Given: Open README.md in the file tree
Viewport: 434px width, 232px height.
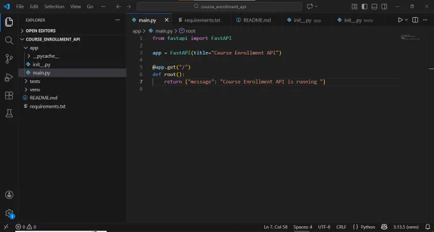Looking at the screenshot, I should tap(73, 98).
